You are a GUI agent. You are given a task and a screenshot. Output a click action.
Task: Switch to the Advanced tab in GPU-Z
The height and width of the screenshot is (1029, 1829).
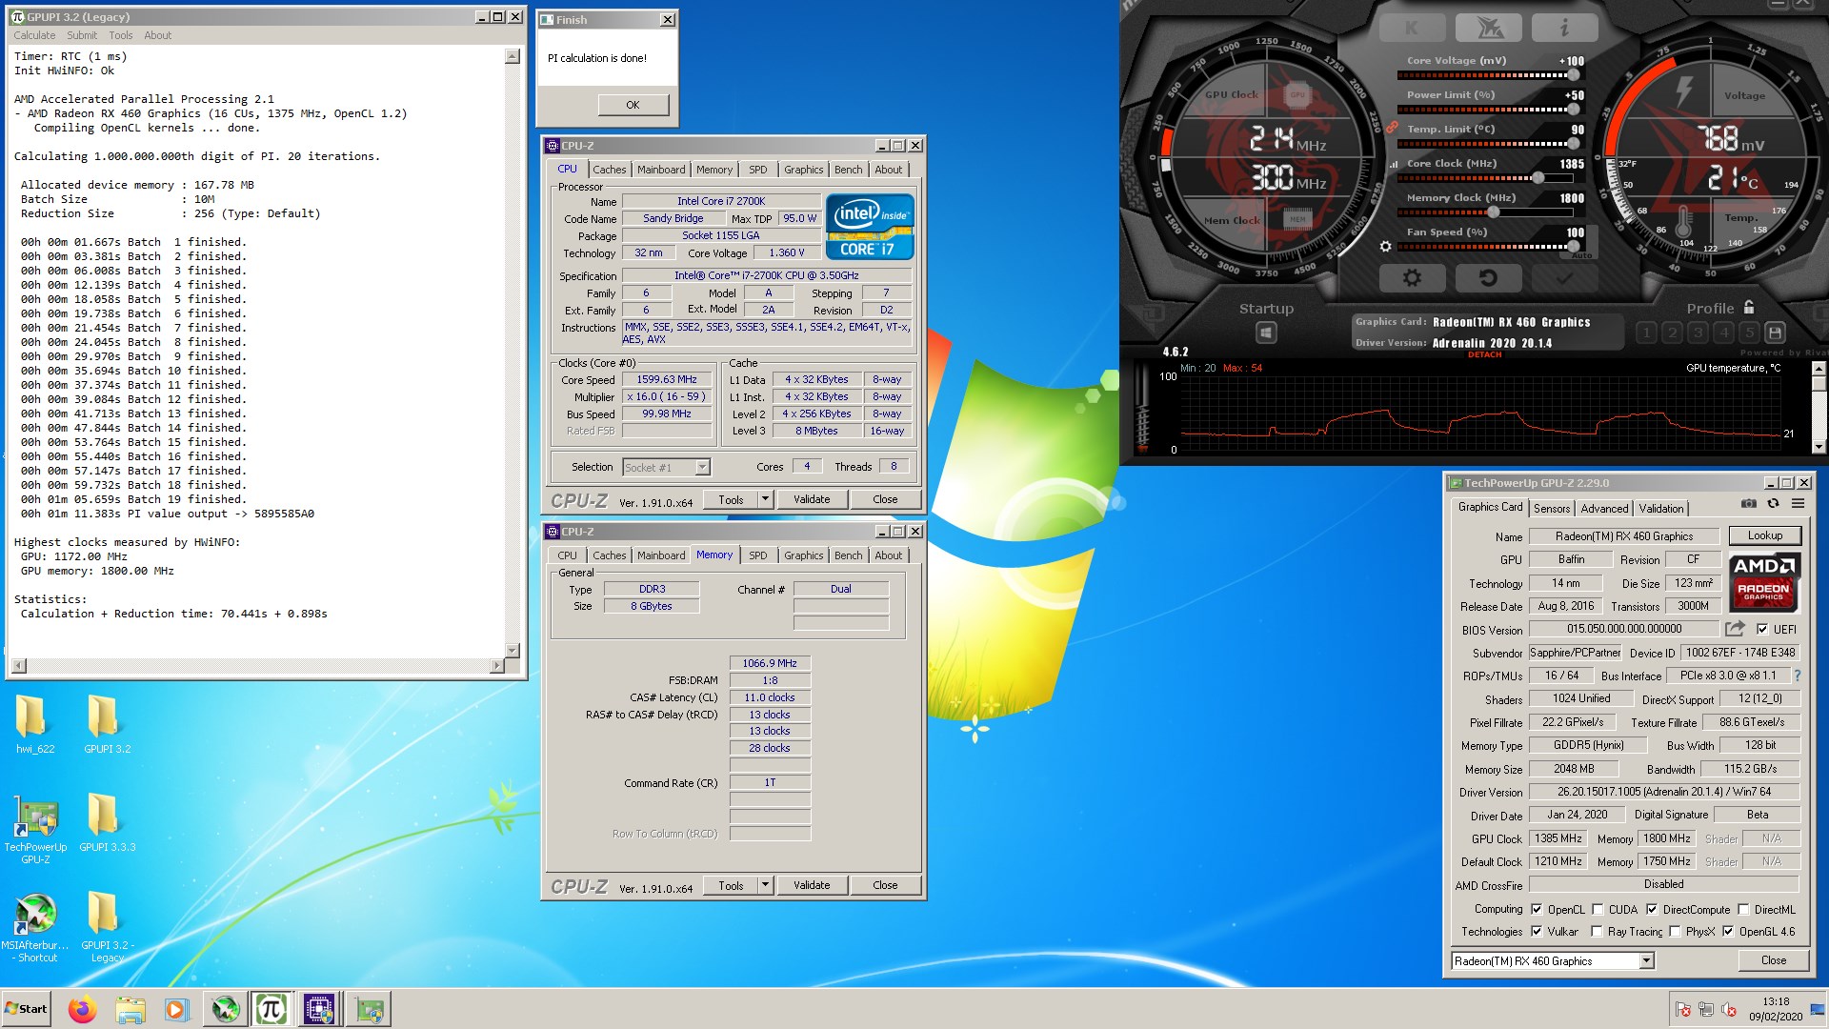(x=1604, y=509)
